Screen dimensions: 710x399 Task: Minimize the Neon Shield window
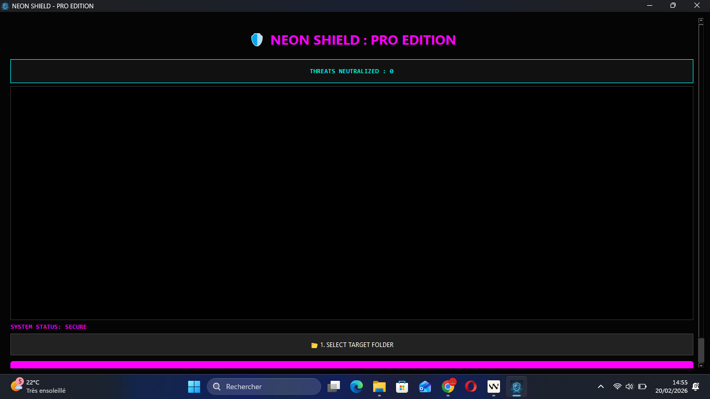pyautogui.click(x=650, y=6)
